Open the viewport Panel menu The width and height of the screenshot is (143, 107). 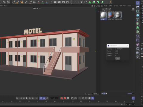point(6,6)
